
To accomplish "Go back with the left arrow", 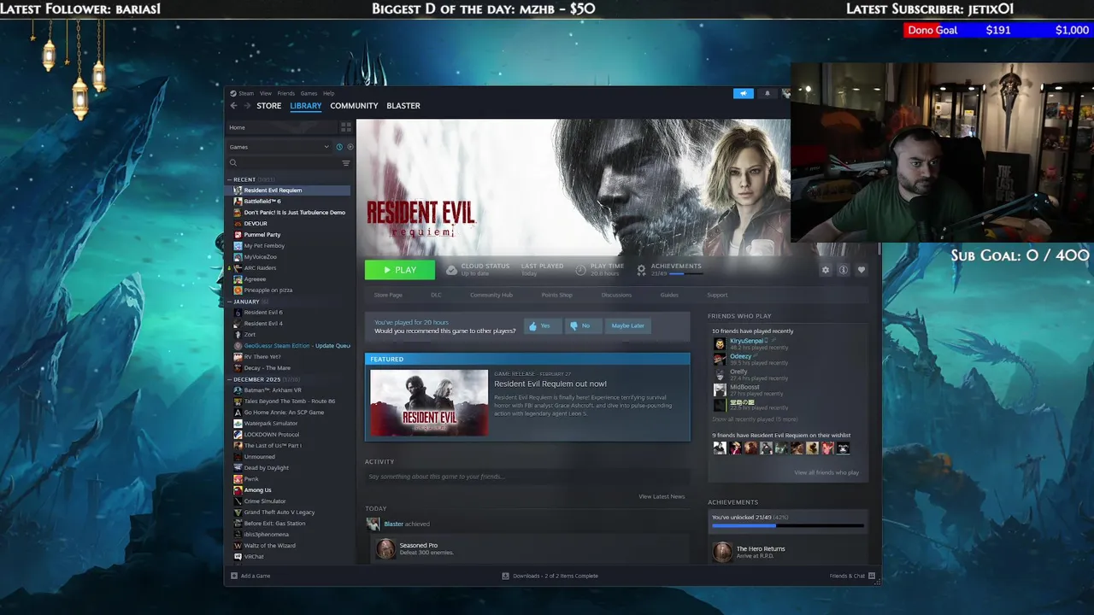I will click(x=234, y=106).
